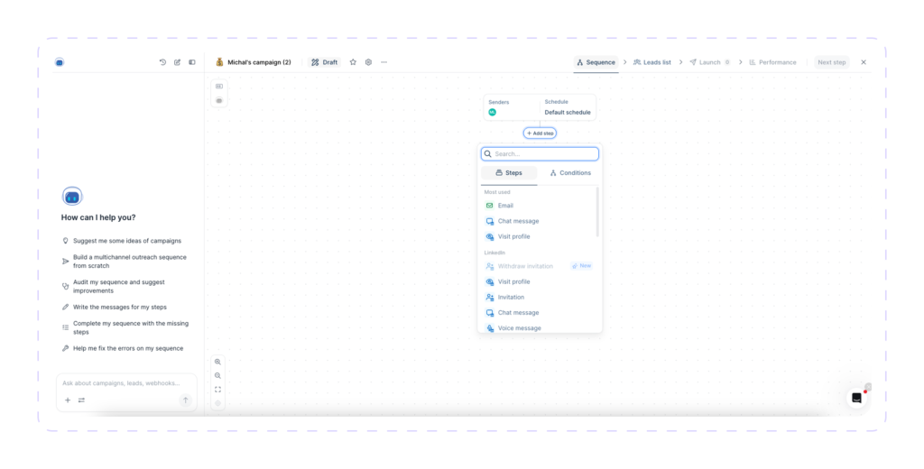Viewport: 924px width, 469px height.
Task: Fit canvas to view with fullscreen icon
Action: coord(218,390)
